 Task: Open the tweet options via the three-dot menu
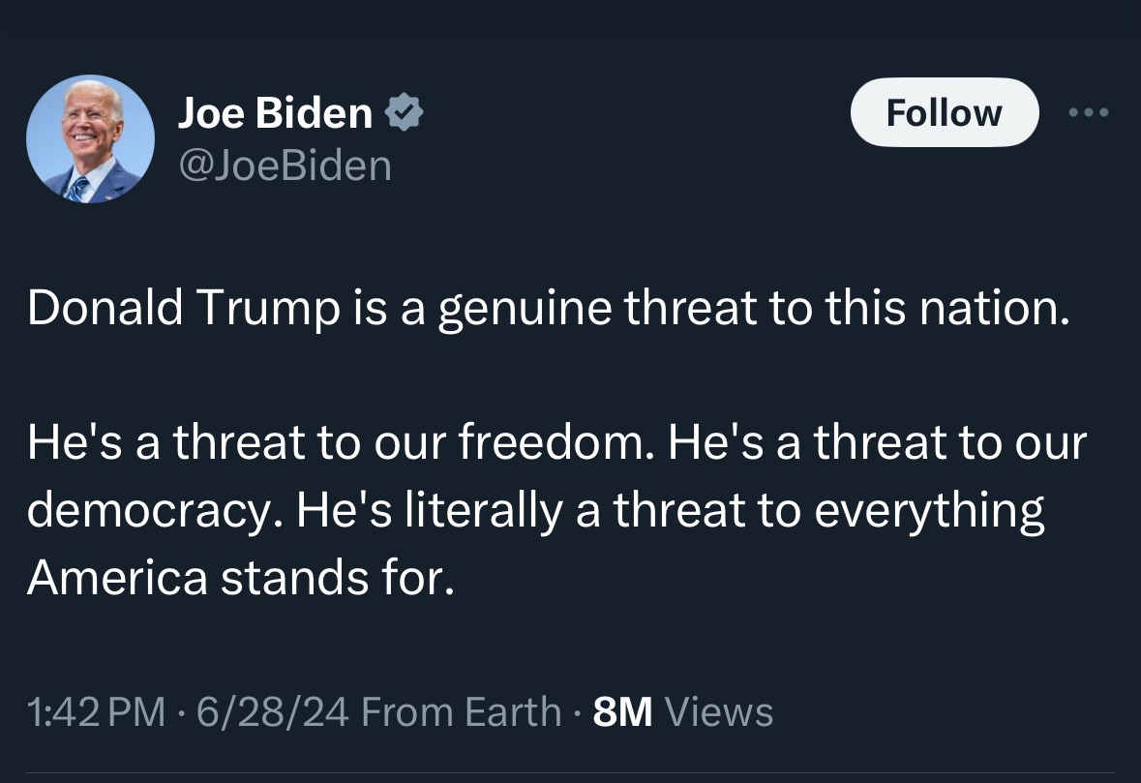[x=1090, y=111]
